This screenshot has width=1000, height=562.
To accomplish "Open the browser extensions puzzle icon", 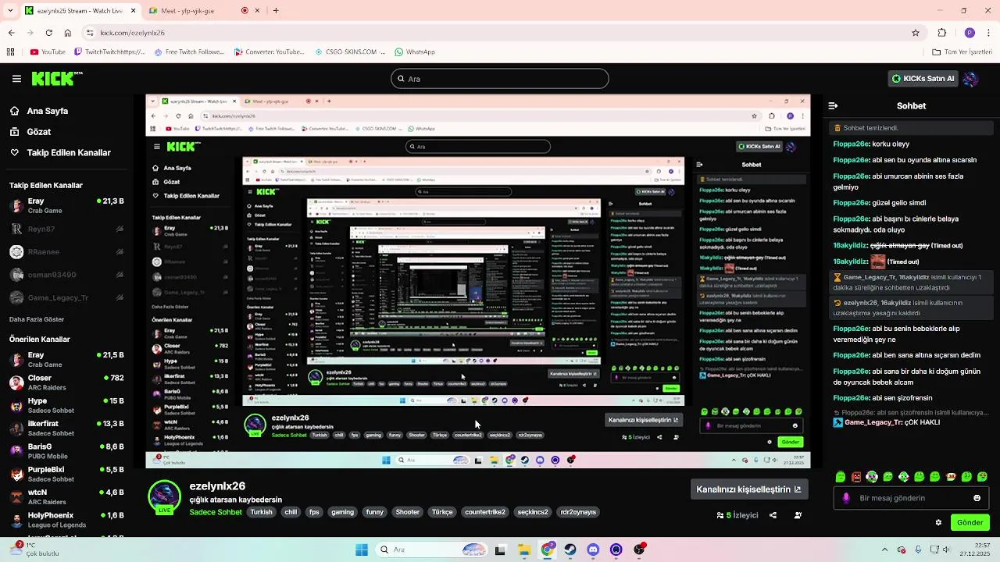I will [x=942, y=33].
